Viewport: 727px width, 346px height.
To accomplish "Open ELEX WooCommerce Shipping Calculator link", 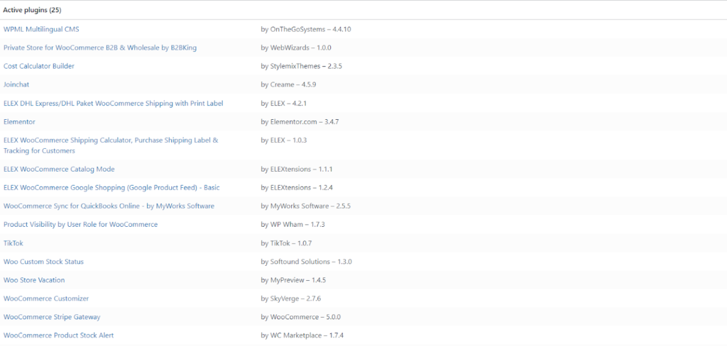I will [111, 140].
